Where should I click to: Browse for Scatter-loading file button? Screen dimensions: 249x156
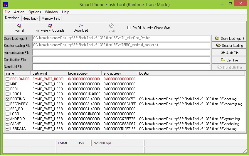(229, 45)
